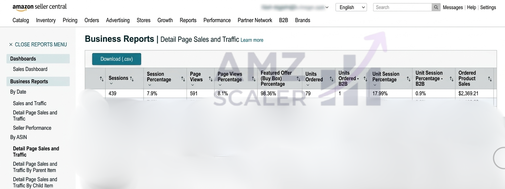This screenshot has width=505, height=189.
Task: Expand chevron under Sessions header
Action: click(111, 84)
